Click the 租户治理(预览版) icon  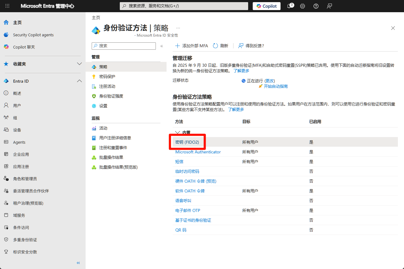click(6, 203)
